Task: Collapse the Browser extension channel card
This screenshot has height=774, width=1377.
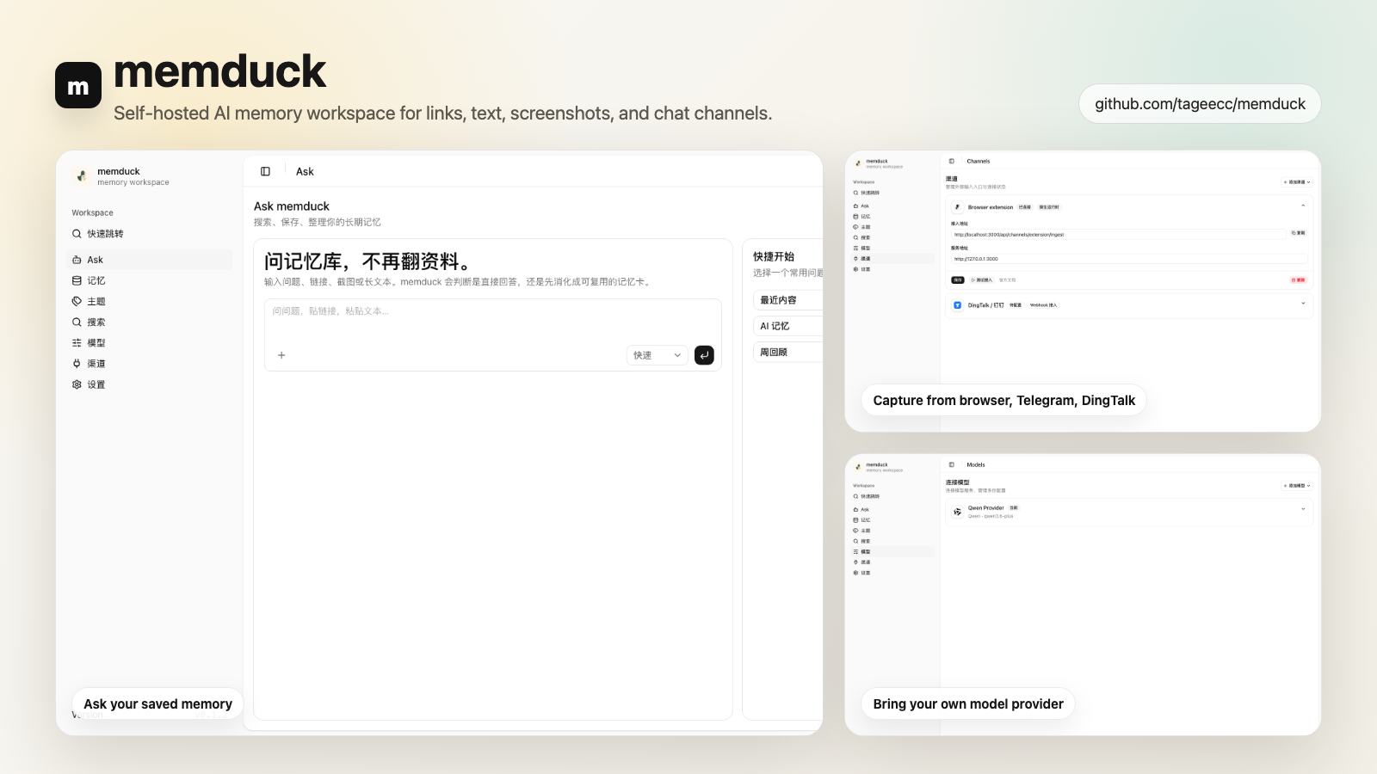Action: click(x=1303, y=206)
